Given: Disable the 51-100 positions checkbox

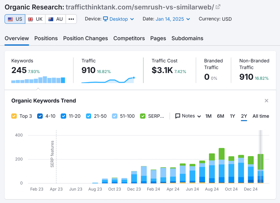Looking at the screenshot, I should (x=114, y=116).
